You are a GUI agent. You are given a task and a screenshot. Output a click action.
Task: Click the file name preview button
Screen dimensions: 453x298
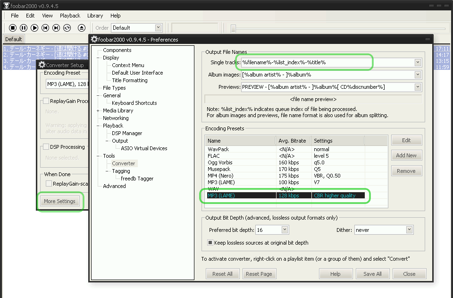click(x=313, y=99)
